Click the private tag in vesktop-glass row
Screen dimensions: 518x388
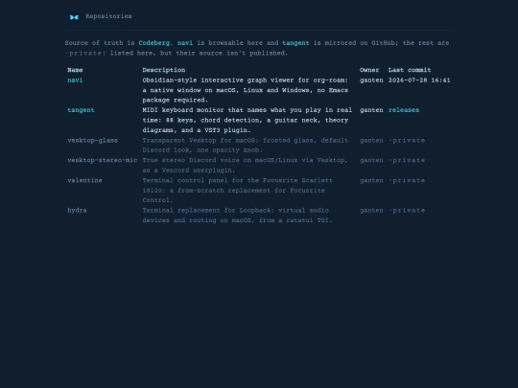point(407,141)
